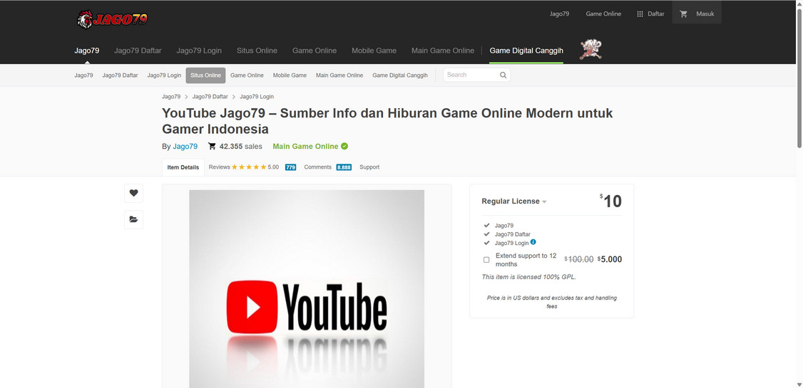
Task: Click Main Game Online in the gray sub-navigation
Action: [x=339, y=75]
